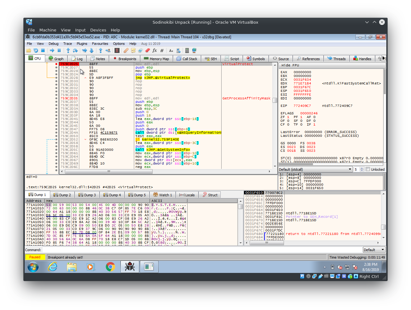411x310 pixels.
Task: Click the Execute till return up-arrow icon
Action: 100,50
